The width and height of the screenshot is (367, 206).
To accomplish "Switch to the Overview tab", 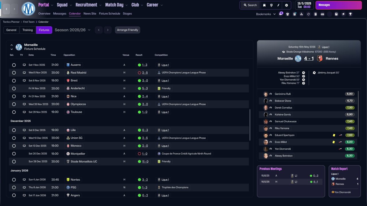I will point(44,13).
